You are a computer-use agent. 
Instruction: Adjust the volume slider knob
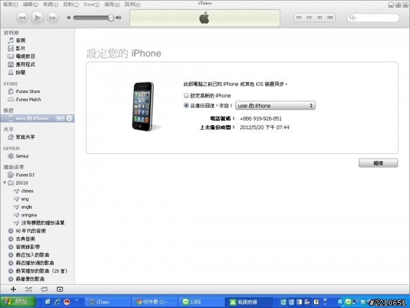pyautogui.click(x=111, y=17)
